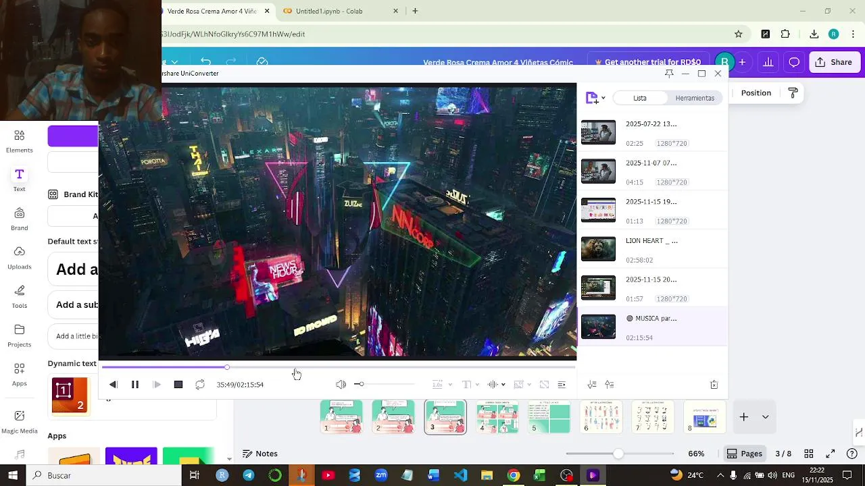
Task: Switch to the Herramientas tab
Action: 695,99
